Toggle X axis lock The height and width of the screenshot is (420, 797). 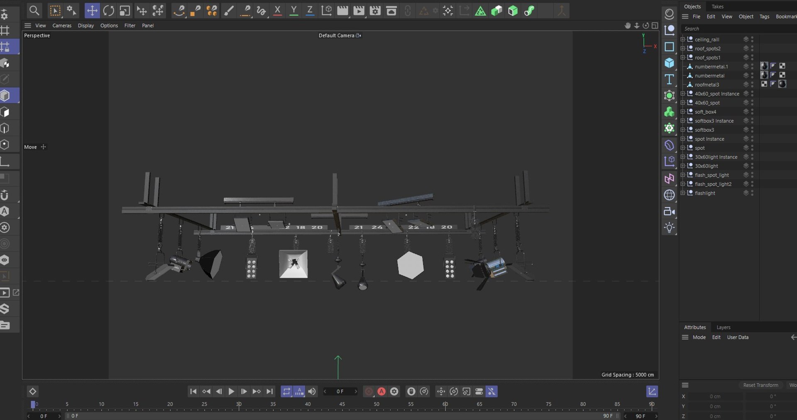(x=277, y=10)
